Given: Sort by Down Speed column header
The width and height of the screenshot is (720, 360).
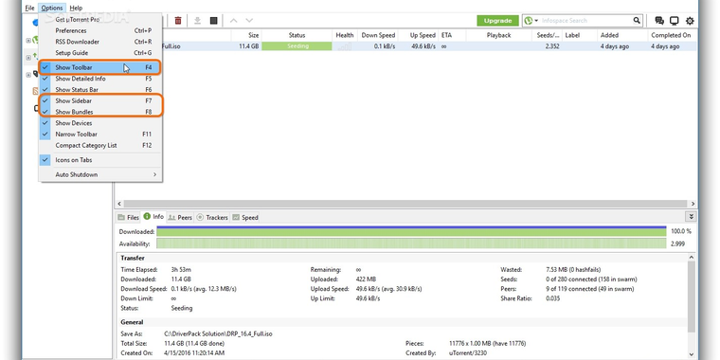Looking at the screenshot, I should pos(377,35).
